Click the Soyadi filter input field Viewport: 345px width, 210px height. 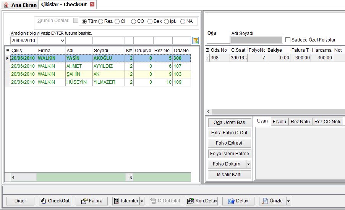click(109, 40)
